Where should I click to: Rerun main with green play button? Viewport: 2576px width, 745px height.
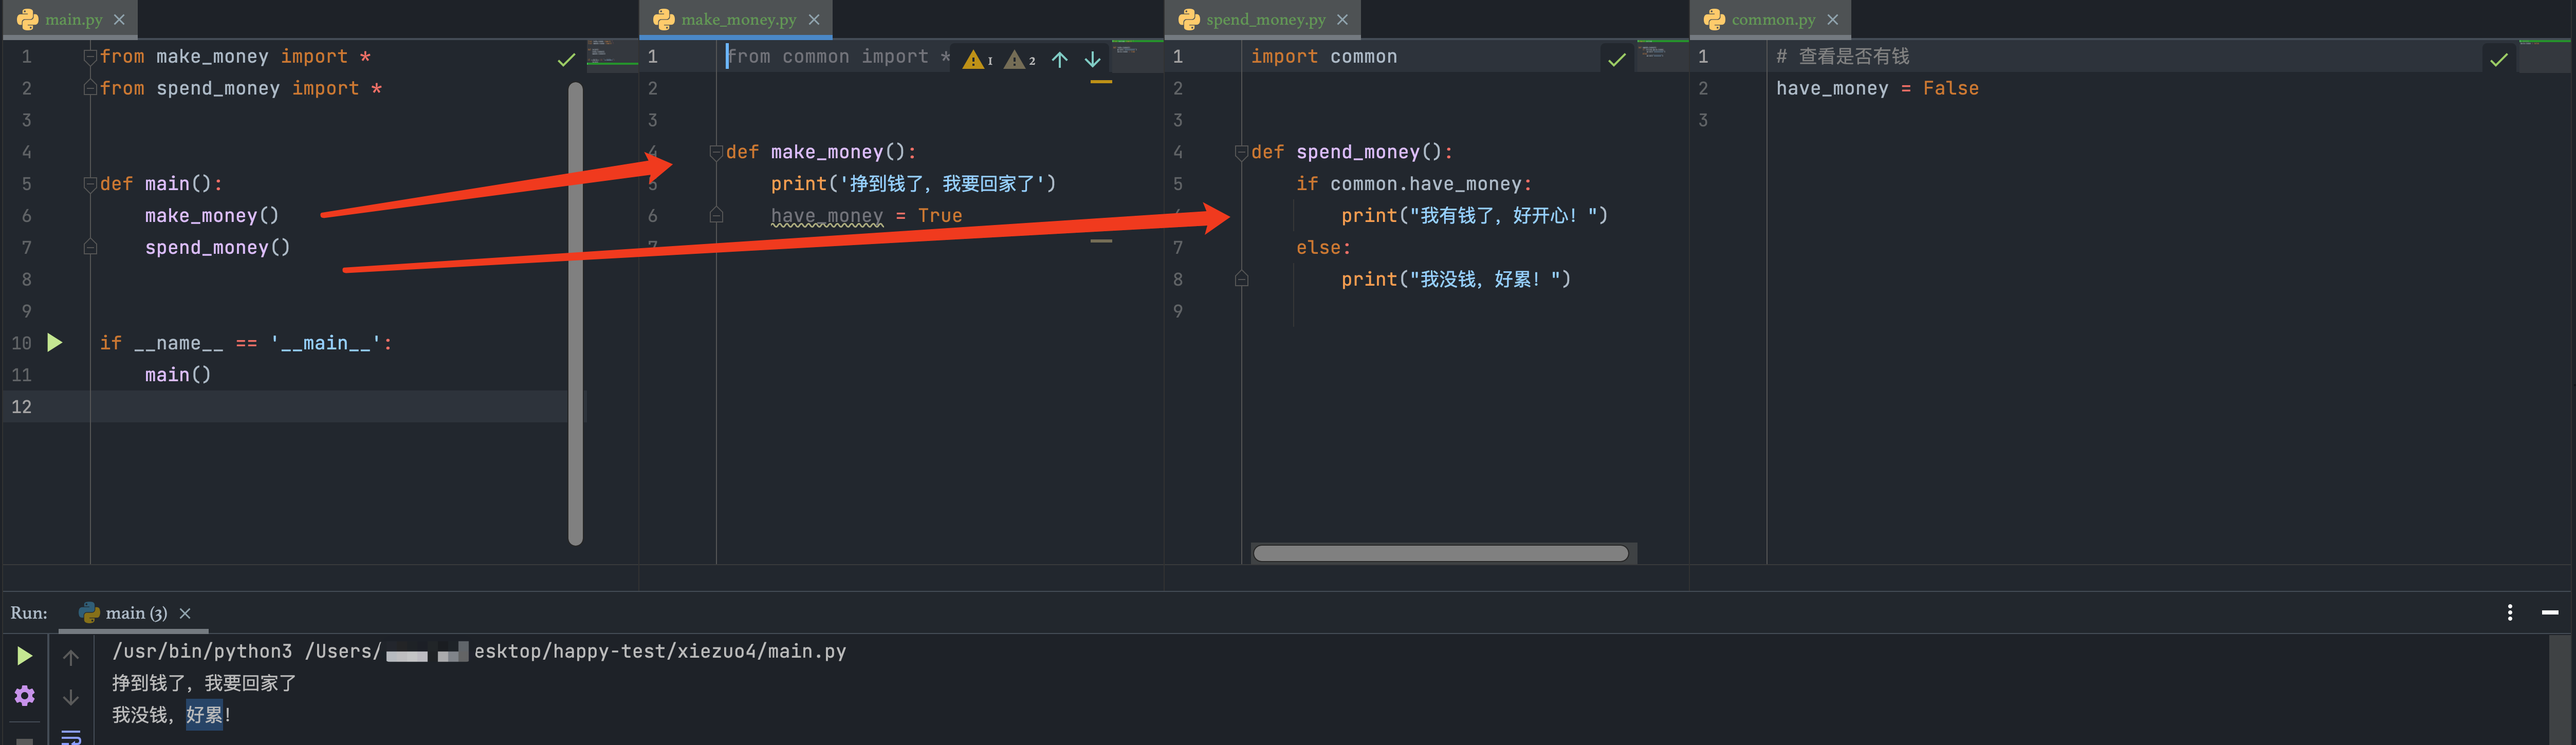25,656
